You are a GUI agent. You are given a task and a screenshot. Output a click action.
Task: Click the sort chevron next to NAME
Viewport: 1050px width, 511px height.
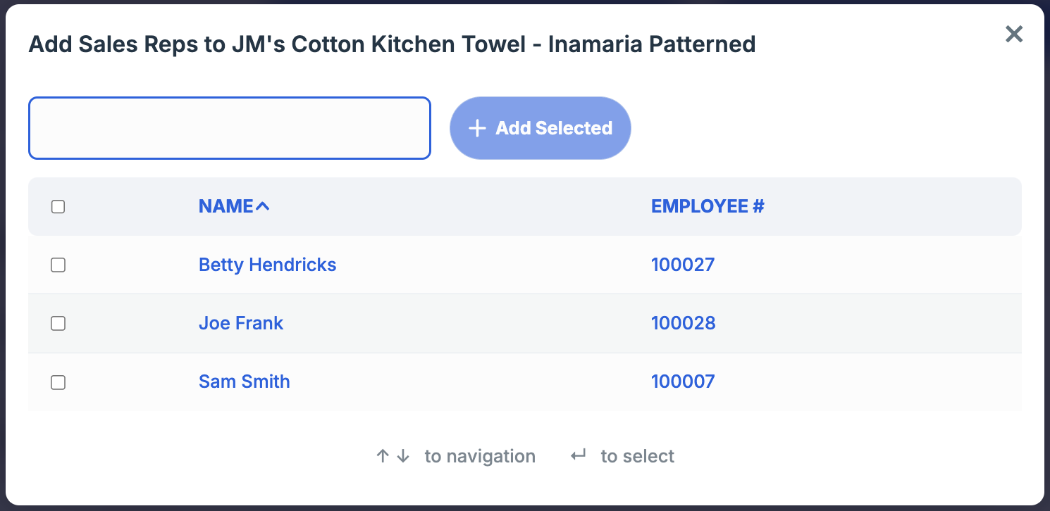263,206
